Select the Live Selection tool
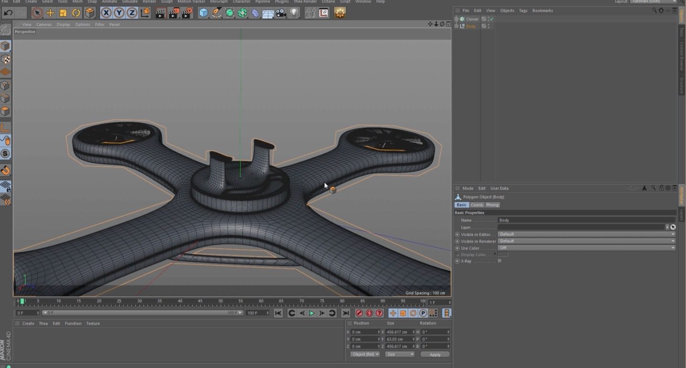The height and width of the screenshot is (368, 686). pyautogui.click(x=37, y=13)
